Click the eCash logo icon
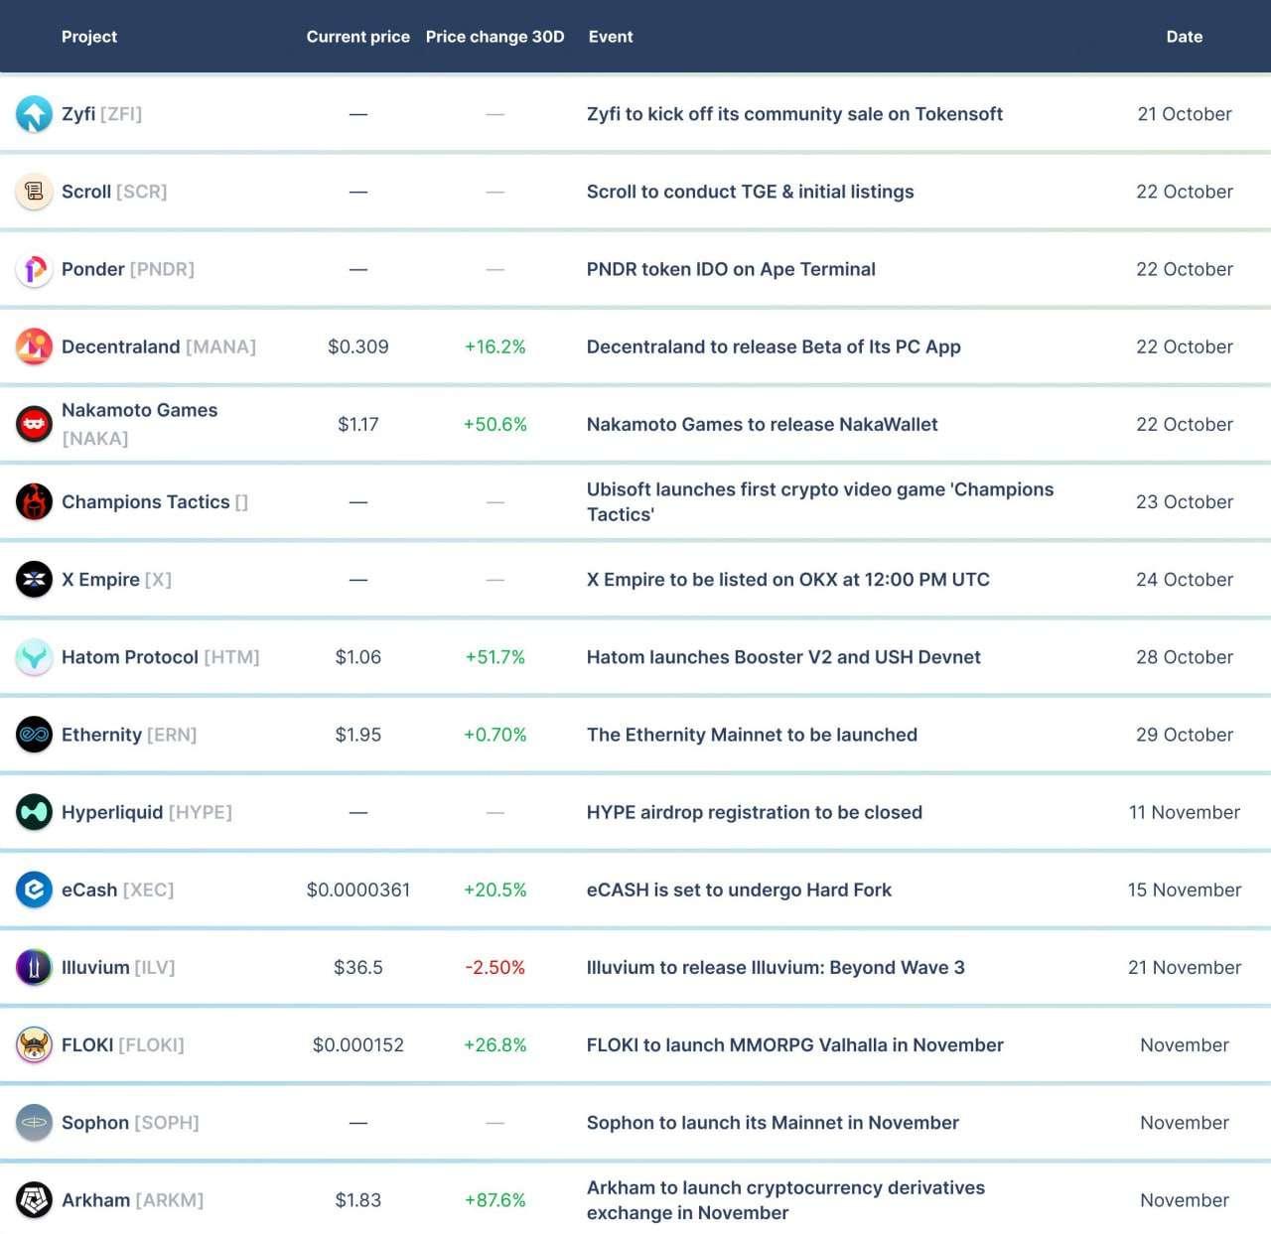Viewport: 1271px width, 1234px height. point(34,890)
